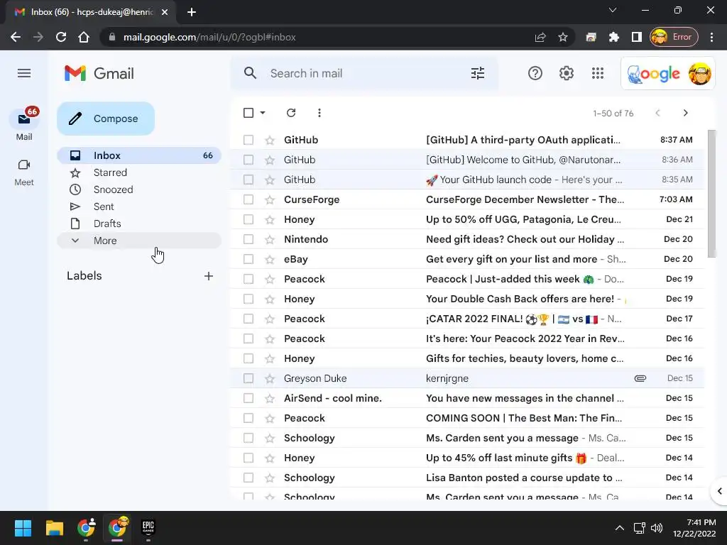727x545 pixels.
Task: Open Windows Start menu
Action: point(23,528)
